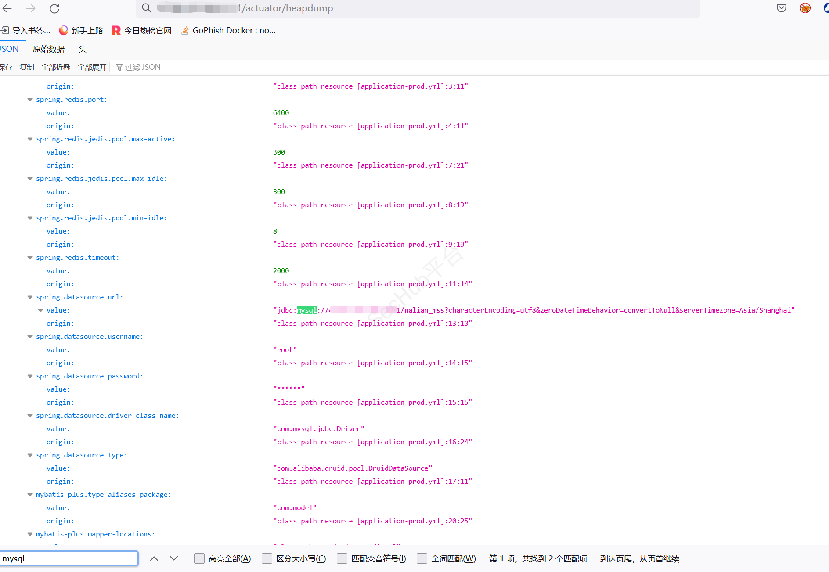Click the mysql find search box
Screen dimensions: 829x572
tap(69, 558)
